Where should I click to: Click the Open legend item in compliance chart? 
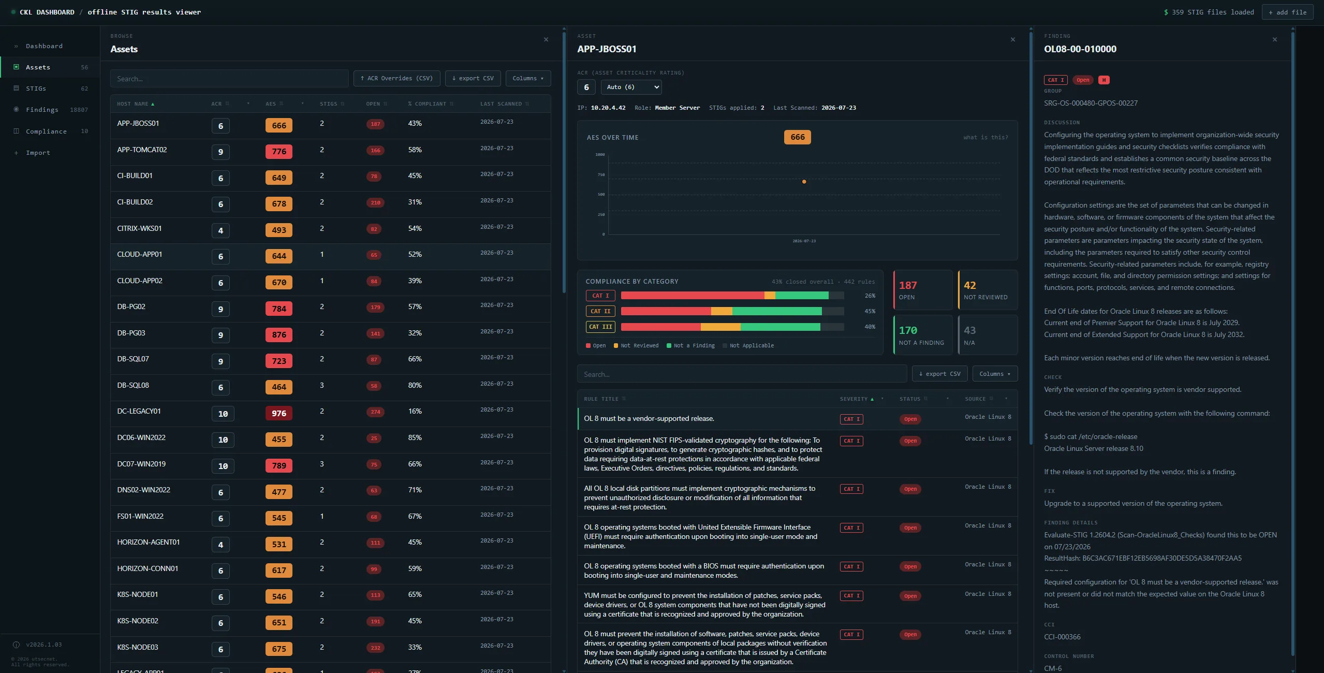tap(596, 345)
